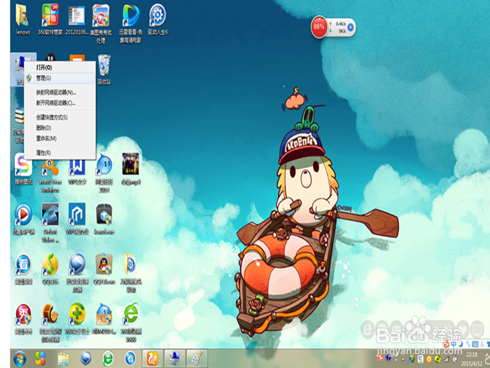Select 创建快捷方式(S) in context menu

[x=59, y=117]
